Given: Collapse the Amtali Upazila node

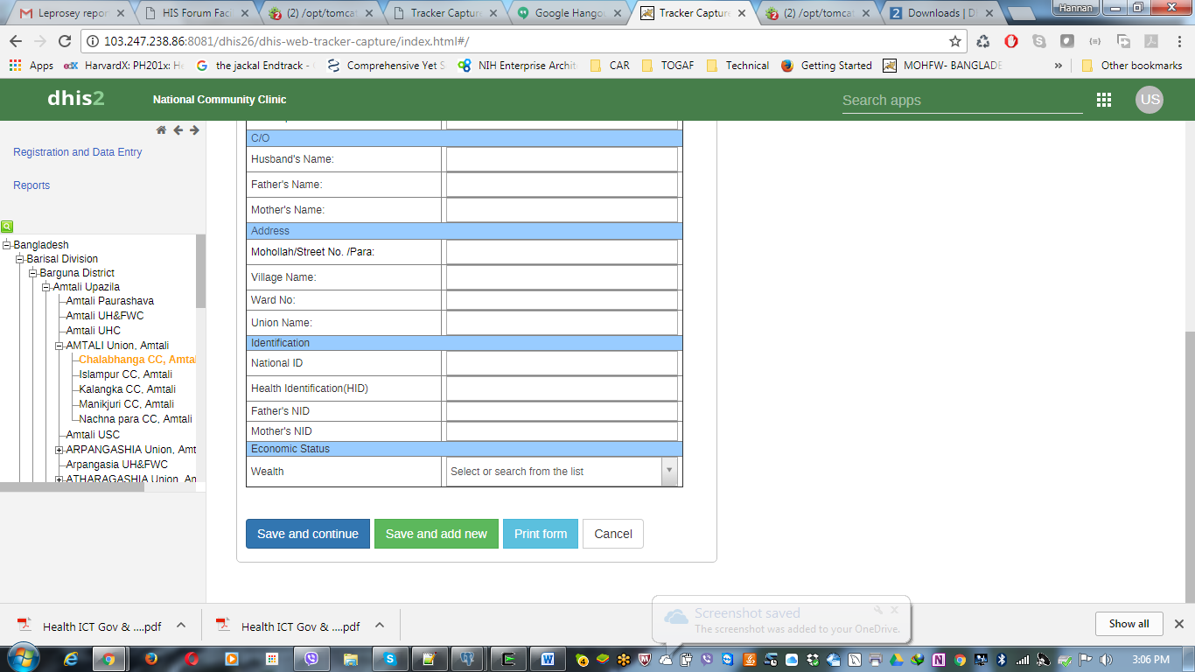Looking at the screenshot, I should click(x=46, y=287).
